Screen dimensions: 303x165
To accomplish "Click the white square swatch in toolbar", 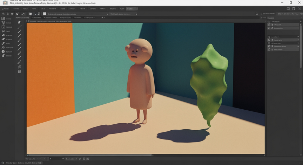I will 45,14.
